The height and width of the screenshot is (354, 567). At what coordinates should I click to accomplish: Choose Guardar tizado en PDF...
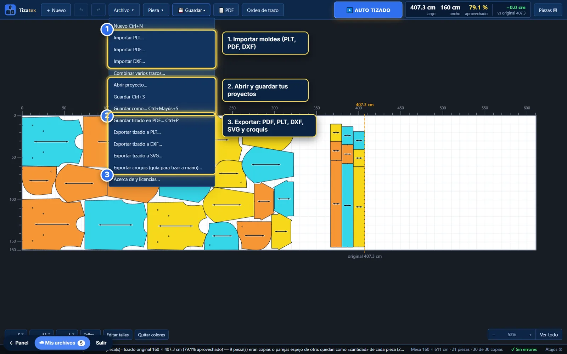tap(162, 120)
